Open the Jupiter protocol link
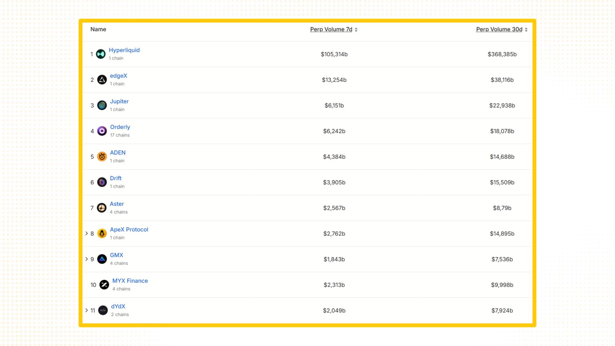615x346 pixels. (119, 101)
